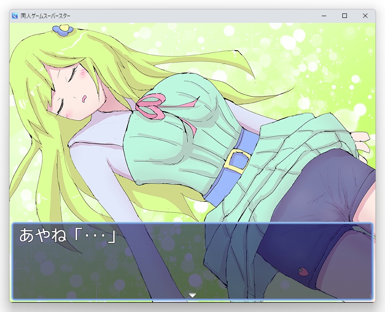Maximize the game window
The height and width of the screenshot is (312, 385).
coord(345,16)
